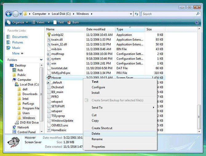Expand breadcrumb arrow after Computer

coord(49,14)
